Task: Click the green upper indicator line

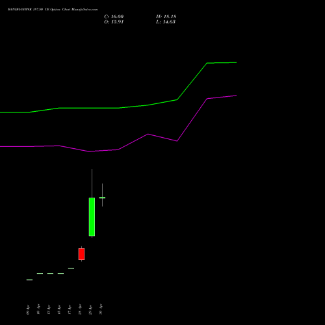Action: 118,108
